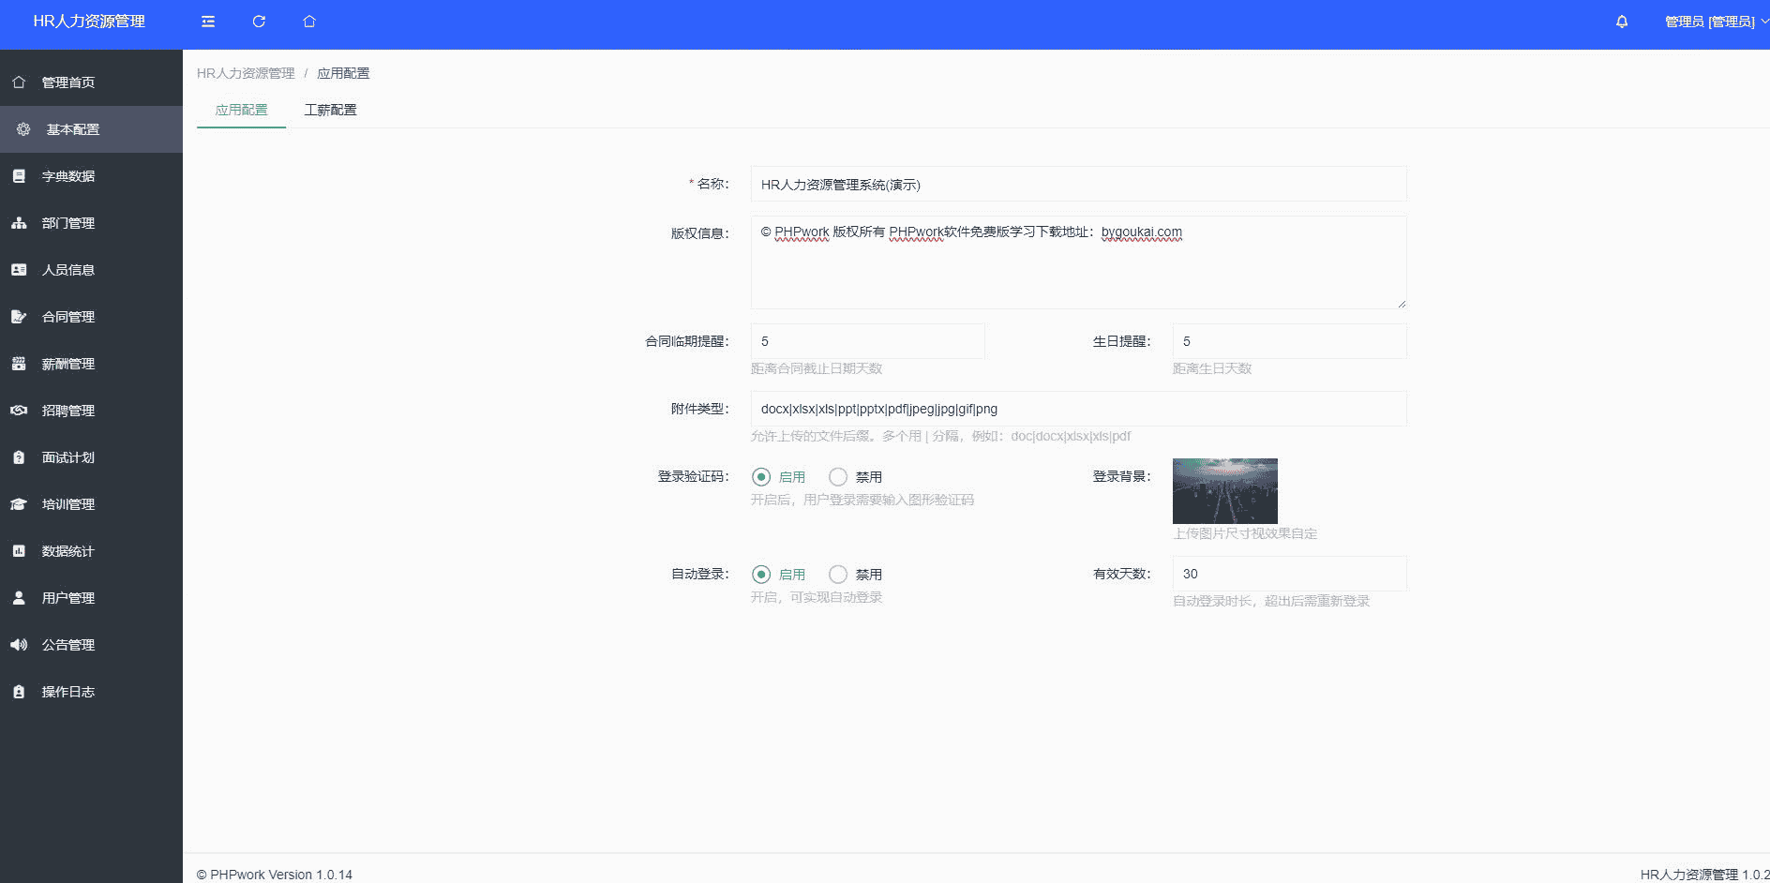1770x883 pixels.
Task: Click HR人力资源管理 breadcrumb link
Action: click(246, 73)
